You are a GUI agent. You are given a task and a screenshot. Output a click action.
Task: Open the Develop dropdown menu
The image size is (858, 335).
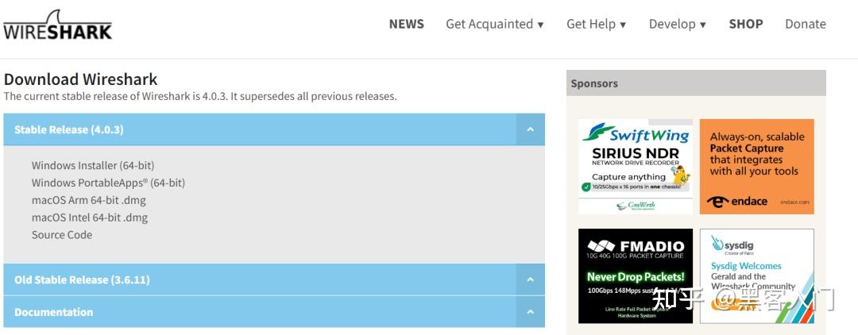(x=677, y=24)
